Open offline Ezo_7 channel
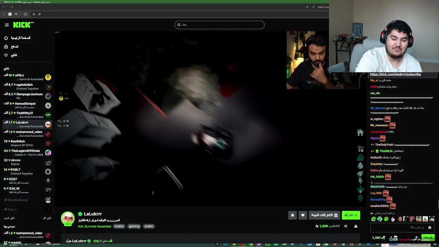439x247 pixels. point(27,209)
